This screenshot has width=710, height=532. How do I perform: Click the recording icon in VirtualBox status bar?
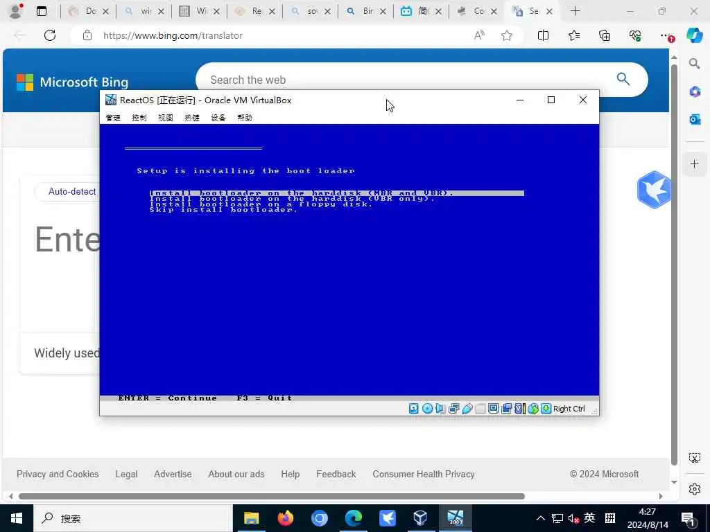(x=506, y=409)
